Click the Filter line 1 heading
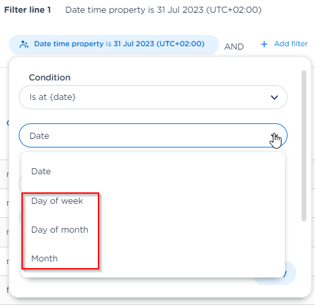The height and width of the screenshot is (305, 315). pos(27,10)
